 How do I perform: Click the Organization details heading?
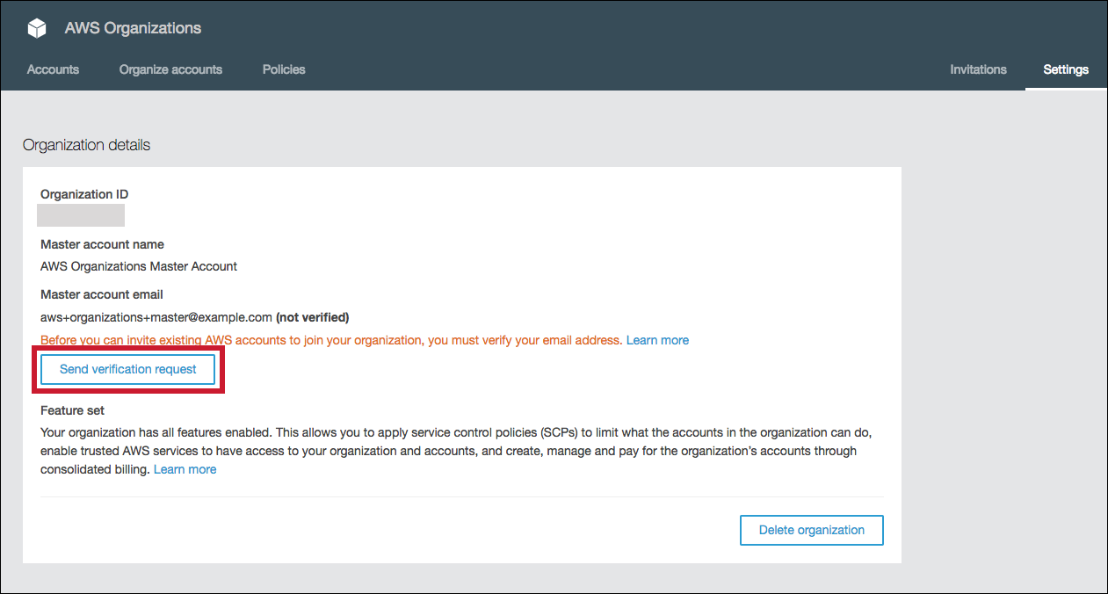(85, 144)
